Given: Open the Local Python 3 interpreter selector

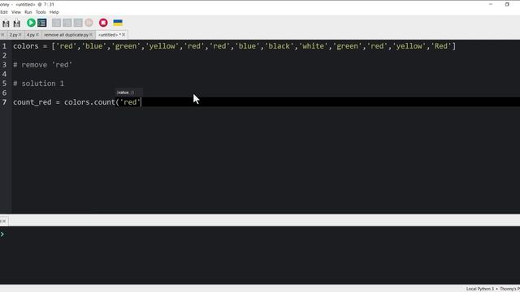Looking at the screenshot, I should point(480,289).
